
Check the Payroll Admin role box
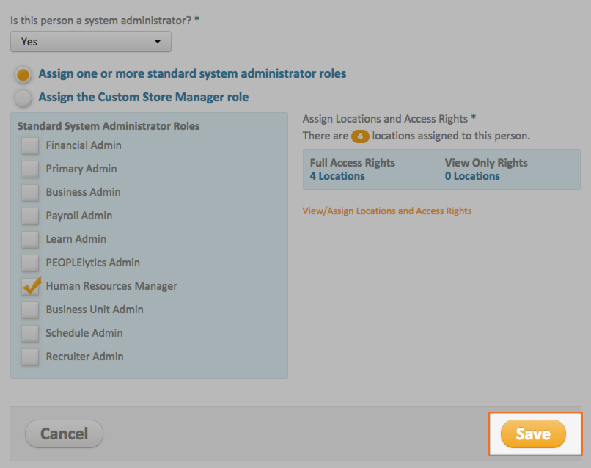[30, 216]
